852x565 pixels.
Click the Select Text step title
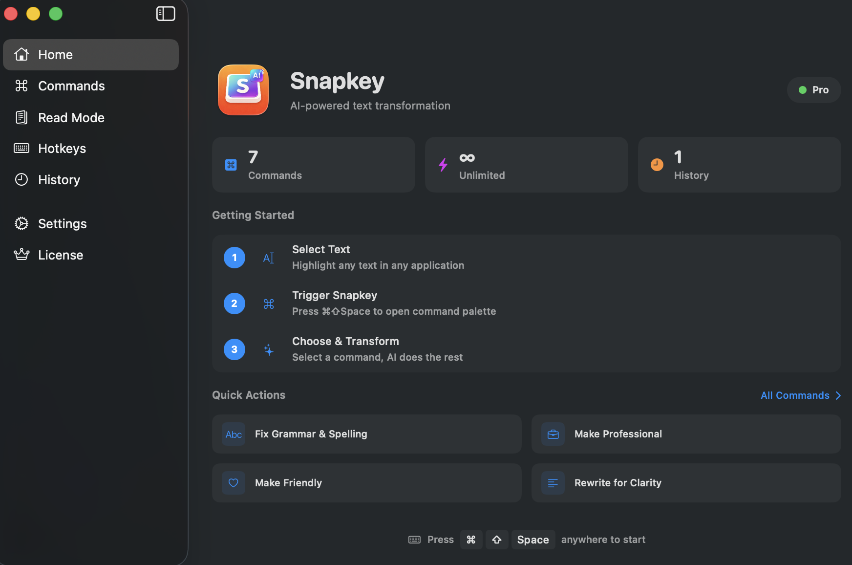point(321,249)
